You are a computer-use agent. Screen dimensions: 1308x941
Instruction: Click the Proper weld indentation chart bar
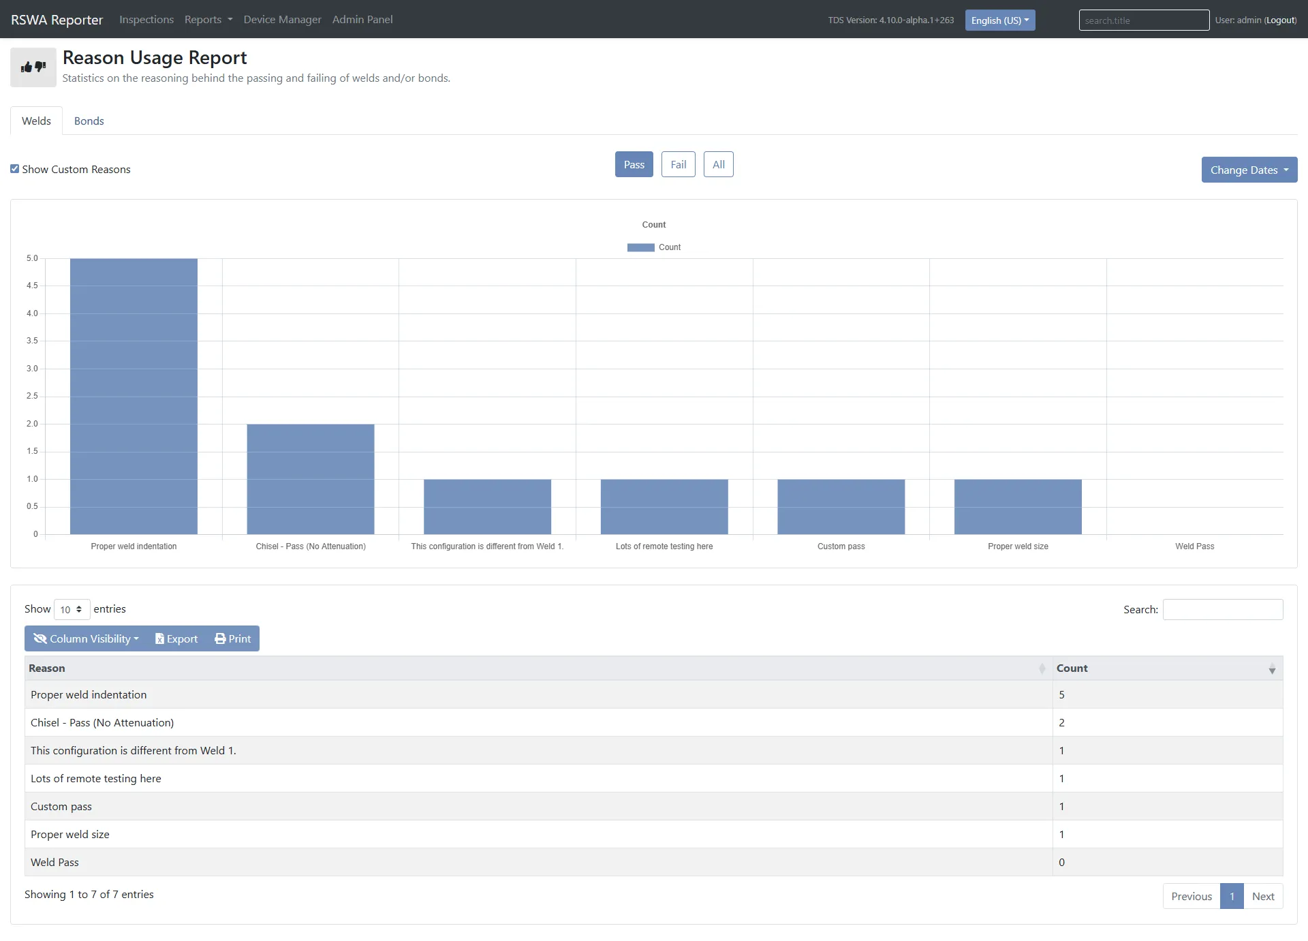[134, 395]
